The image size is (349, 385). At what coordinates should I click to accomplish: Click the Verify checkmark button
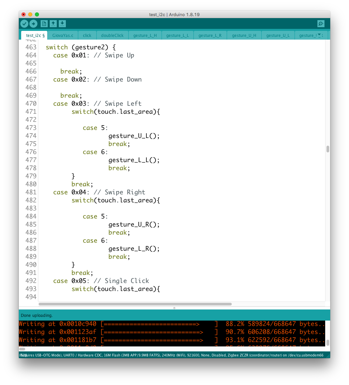coord(24,23)
